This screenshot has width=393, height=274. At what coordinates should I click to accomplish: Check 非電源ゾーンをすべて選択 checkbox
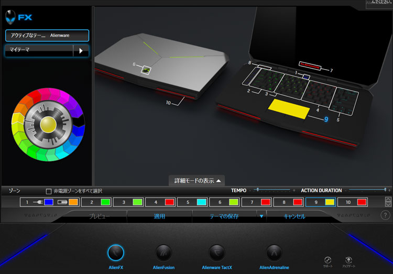49,191
